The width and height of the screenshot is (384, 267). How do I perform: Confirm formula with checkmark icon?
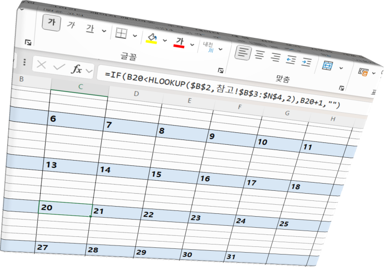click(x=59, y=67)
